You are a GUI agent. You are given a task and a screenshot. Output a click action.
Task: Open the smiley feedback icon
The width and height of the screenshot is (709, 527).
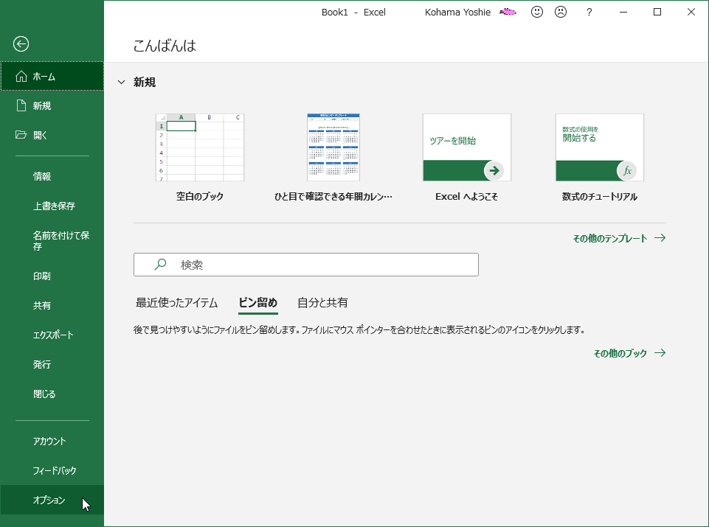point(536,12)
